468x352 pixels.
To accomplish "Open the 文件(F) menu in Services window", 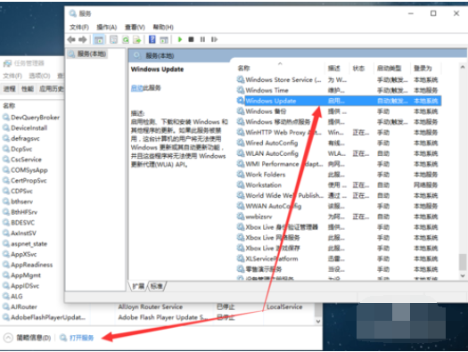I will (79, 27).
